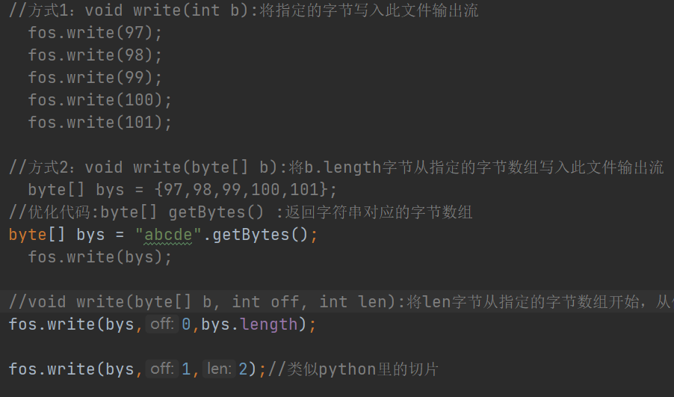Click the 类似python里的切片 comment
This screenshot has height=397, width=674.
[353, 369]
